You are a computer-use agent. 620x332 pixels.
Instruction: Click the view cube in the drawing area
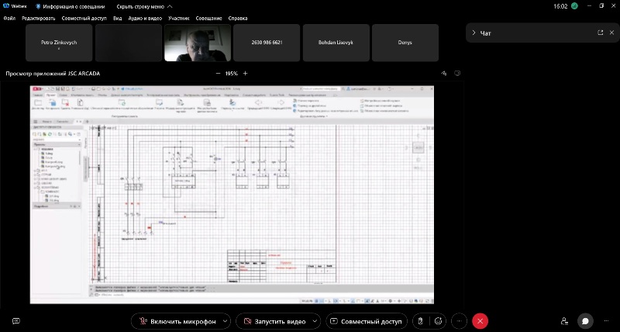tap(418, 147)
